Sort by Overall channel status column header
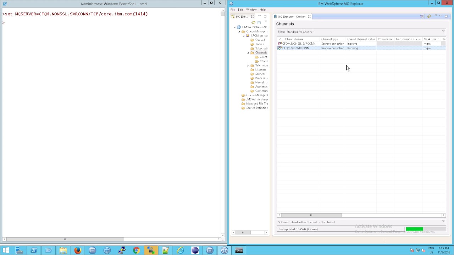Image resolution: width=454 pixels, height=255 pixels. [x=361, y=39]
